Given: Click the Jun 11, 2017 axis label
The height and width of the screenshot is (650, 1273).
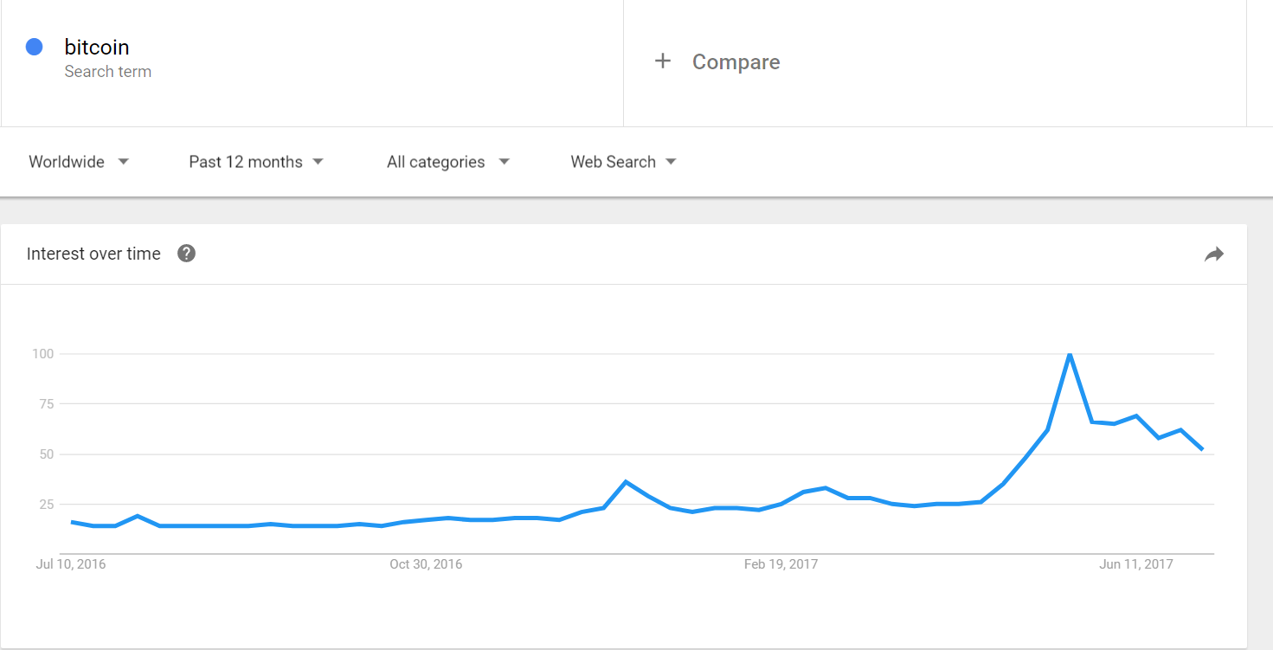Looking at the screenshot, I should (x=1136, y=564).
